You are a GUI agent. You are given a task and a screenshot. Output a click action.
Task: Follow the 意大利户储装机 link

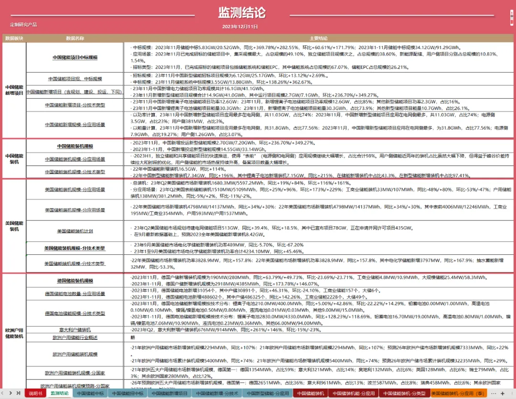point(75,330)
